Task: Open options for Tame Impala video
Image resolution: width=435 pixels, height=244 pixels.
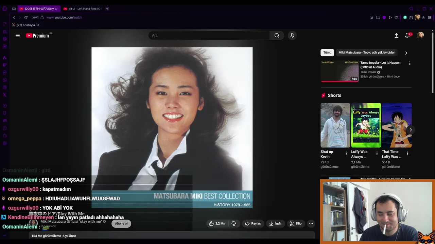Action: click(x=410, y=63)
